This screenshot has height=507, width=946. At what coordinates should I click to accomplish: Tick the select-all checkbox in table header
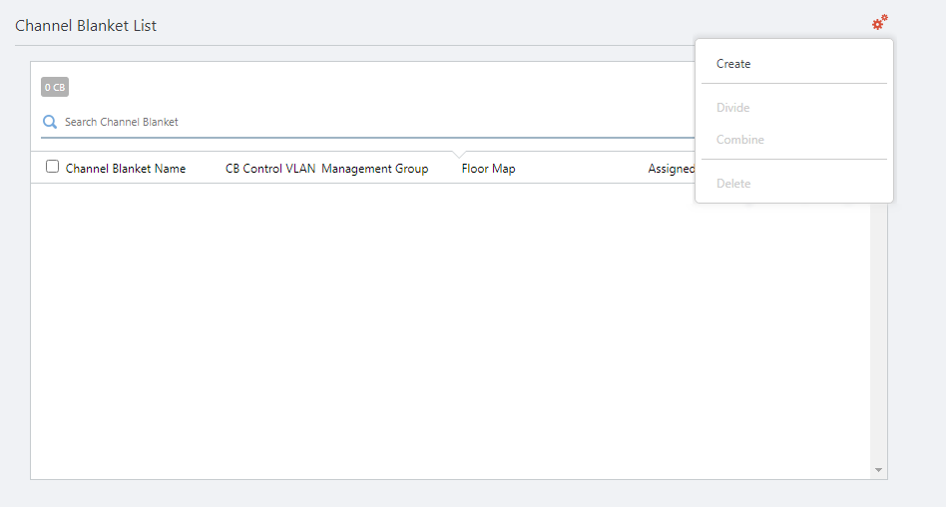click(x=53, y=168)
